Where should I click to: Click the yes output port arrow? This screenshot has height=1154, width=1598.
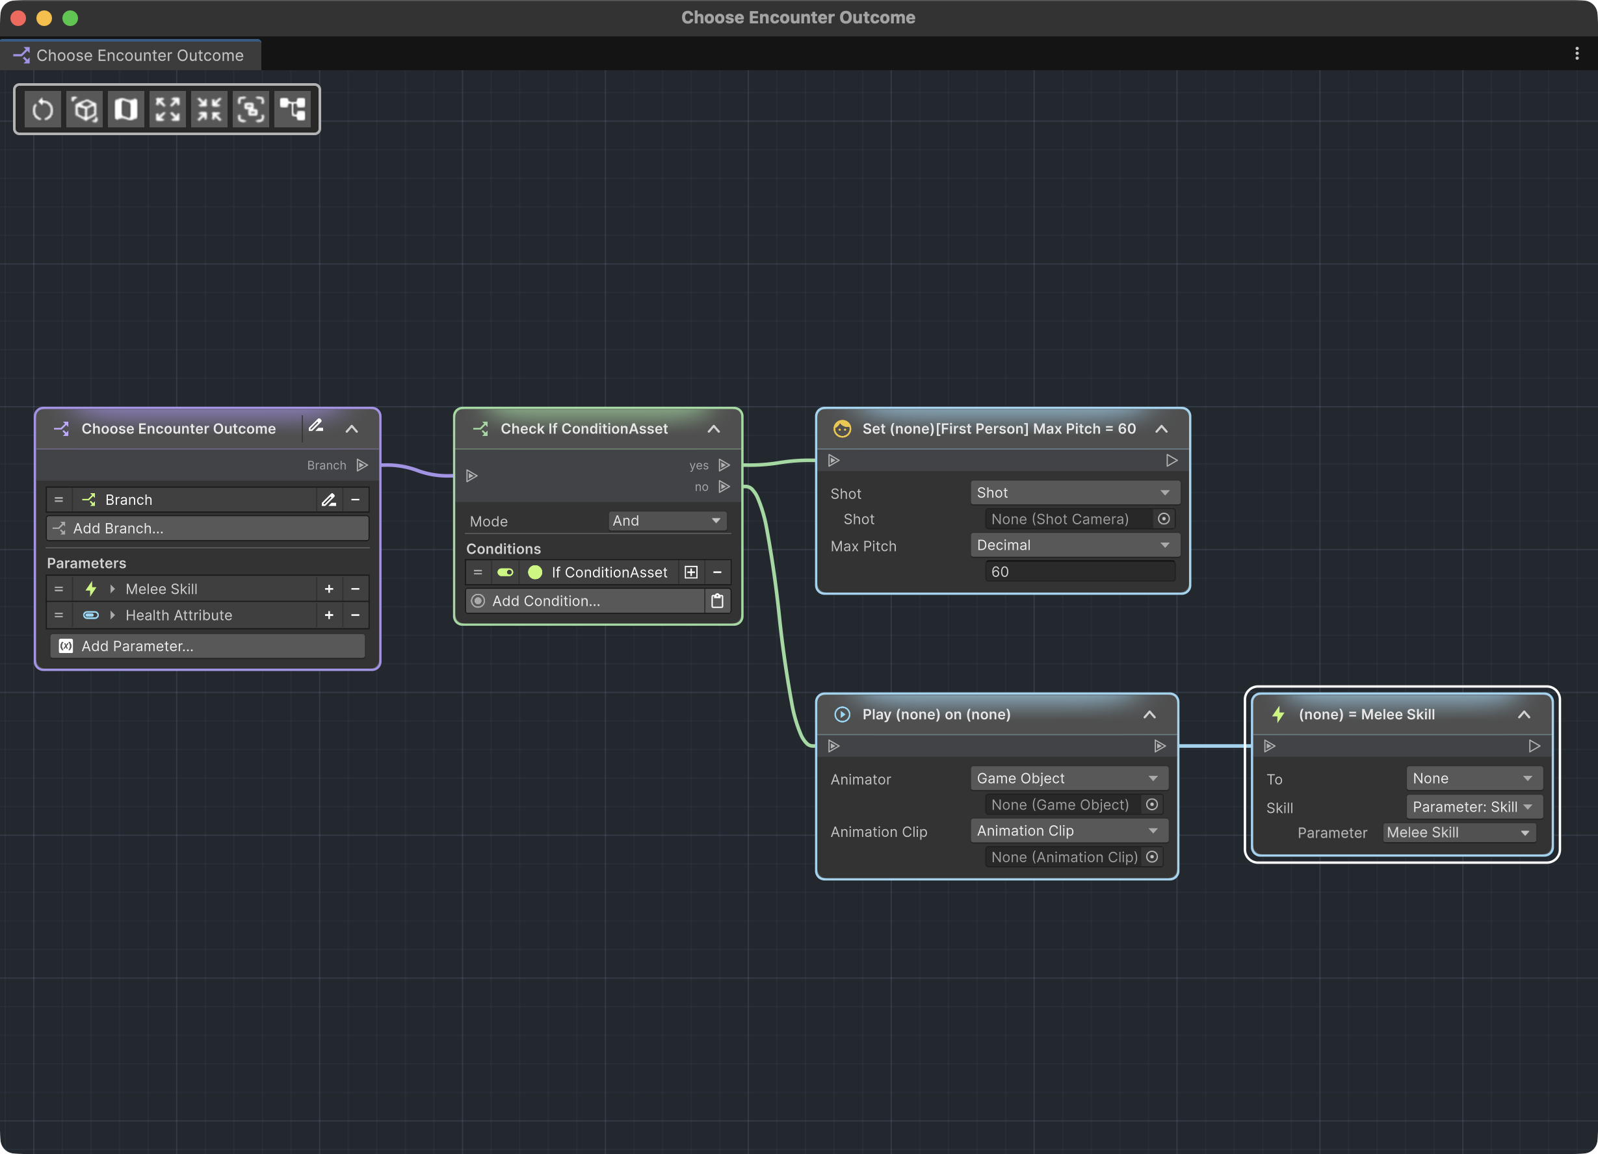coord(724,465)
